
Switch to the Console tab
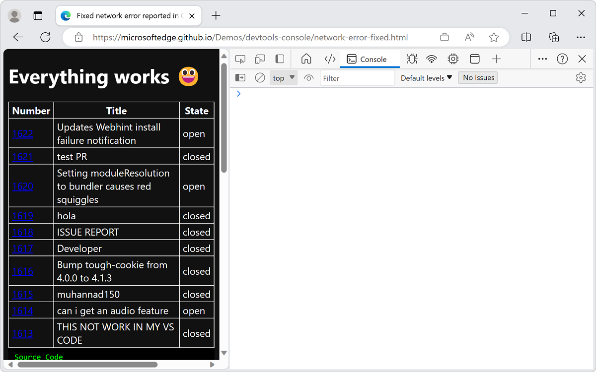[370, 59]
